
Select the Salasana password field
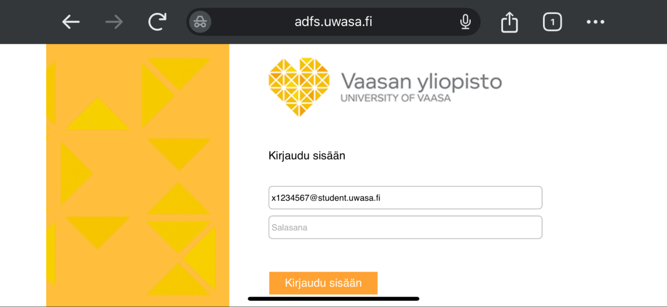(x=405, y=228)
